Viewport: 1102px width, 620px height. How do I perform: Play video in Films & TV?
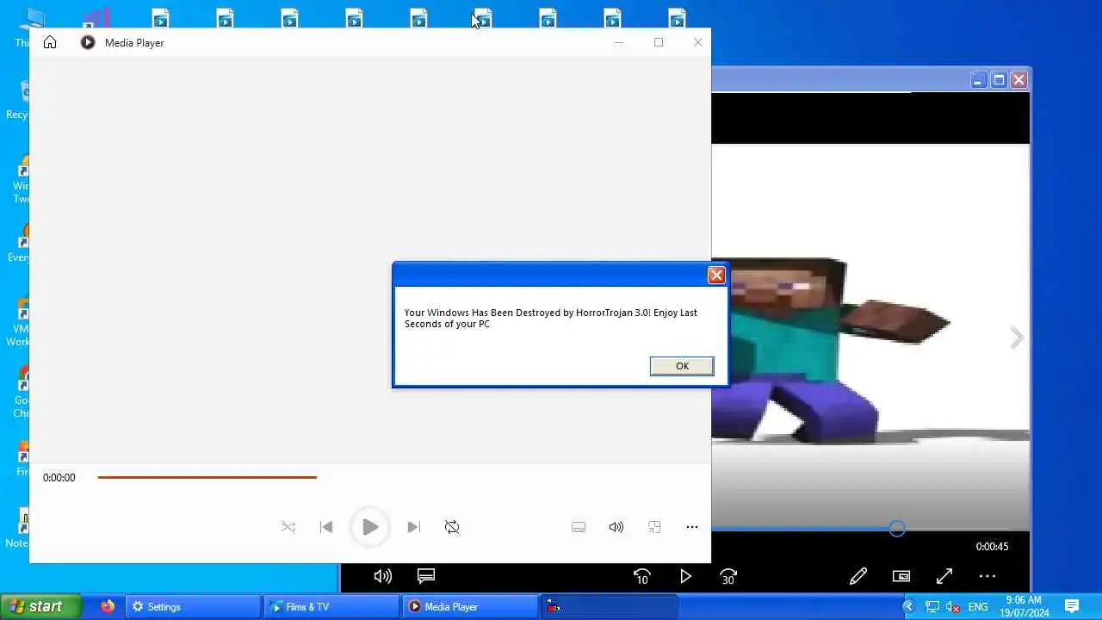coord(685,576)
